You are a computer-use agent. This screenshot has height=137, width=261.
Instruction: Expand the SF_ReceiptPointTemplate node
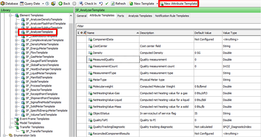(x=16, y=94)
